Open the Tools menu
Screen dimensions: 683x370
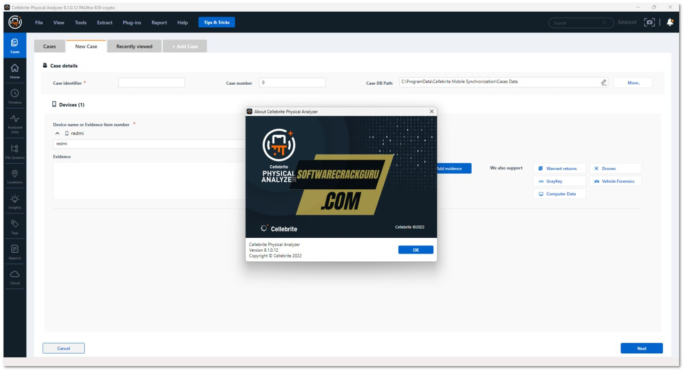[81, 22]
